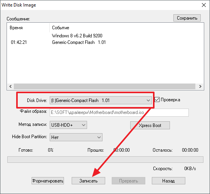Click the message log right scroll arrow

(200, 87)
